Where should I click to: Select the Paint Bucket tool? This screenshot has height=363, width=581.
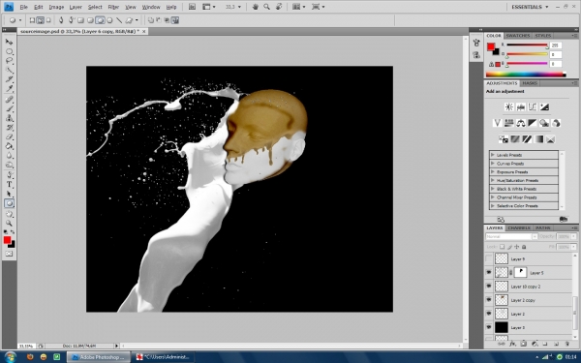[x=10, y=146]
